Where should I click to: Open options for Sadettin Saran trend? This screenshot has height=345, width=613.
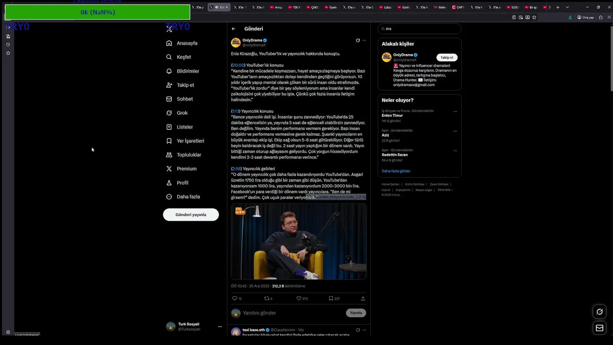tap(455, 150)
